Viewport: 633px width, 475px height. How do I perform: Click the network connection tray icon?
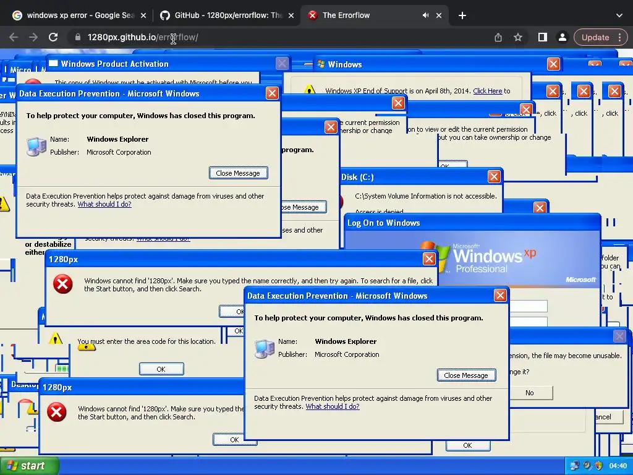coord(574,466)
